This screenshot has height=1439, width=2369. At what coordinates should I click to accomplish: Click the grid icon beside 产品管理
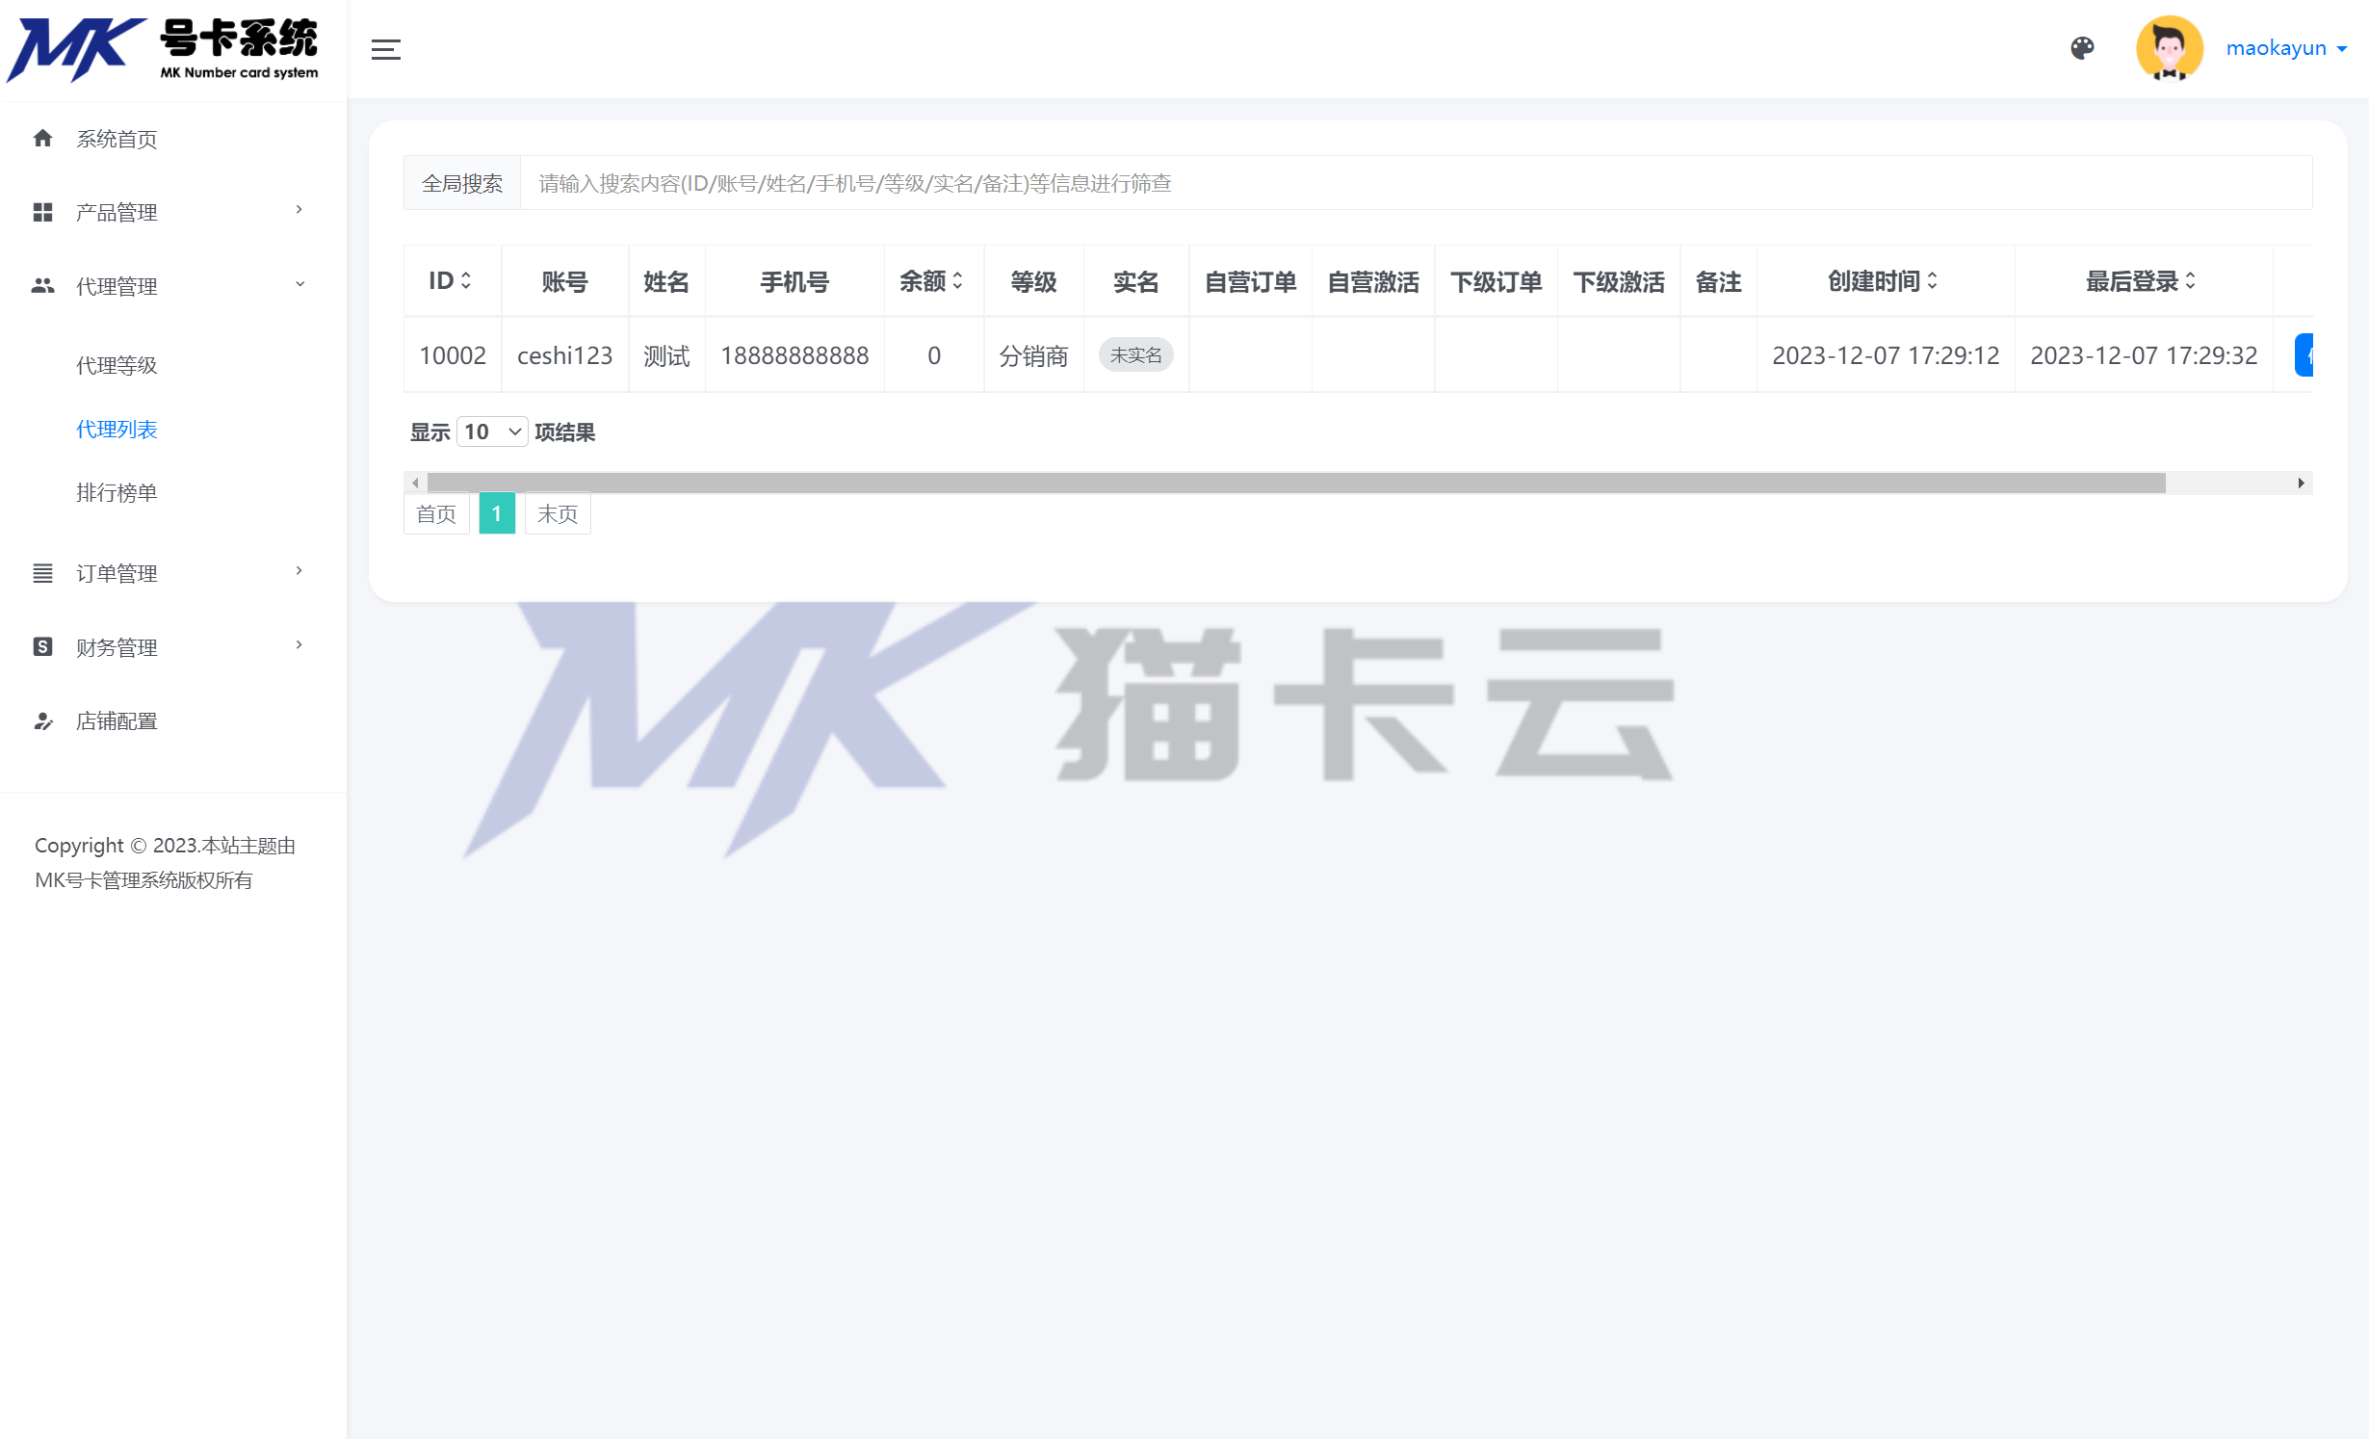[x=42, y=212]
